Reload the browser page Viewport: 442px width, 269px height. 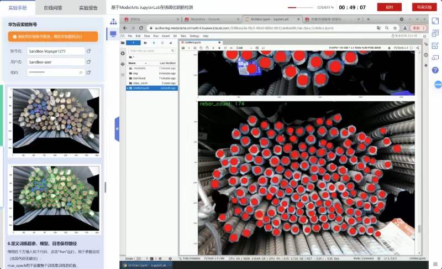(x=141, y=28)
